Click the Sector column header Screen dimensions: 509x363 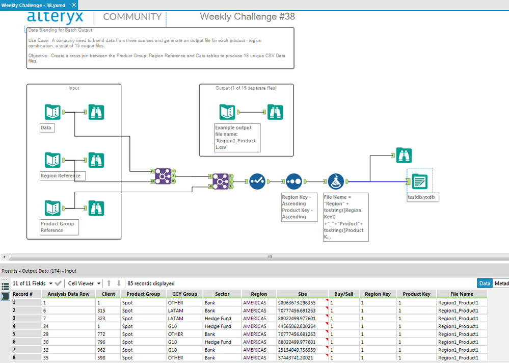222,294
